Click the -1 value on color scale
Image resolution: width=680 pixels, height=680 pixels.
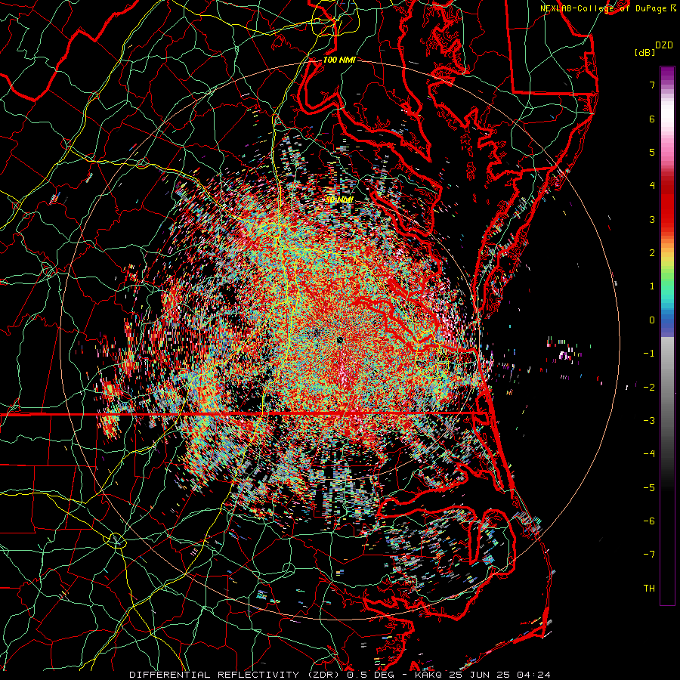point(649,354)
